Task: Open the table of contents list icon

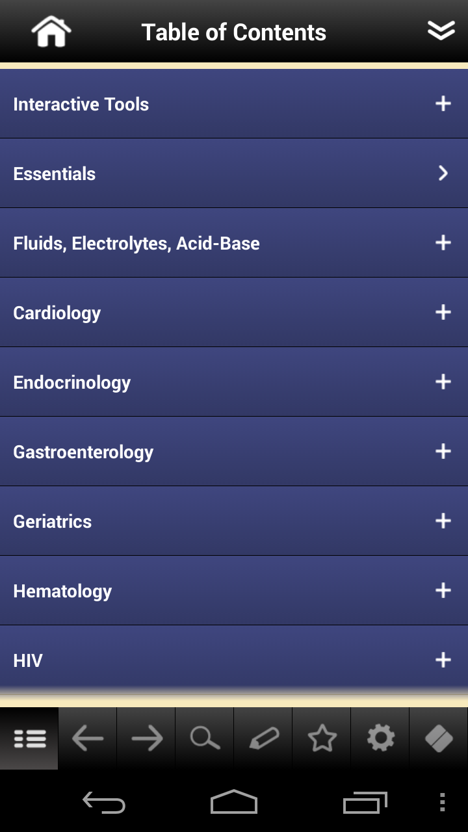Action: point(29,738)
